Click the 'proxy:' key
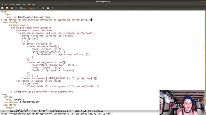This screenshot has height=115, width=206. coord(5,94)
